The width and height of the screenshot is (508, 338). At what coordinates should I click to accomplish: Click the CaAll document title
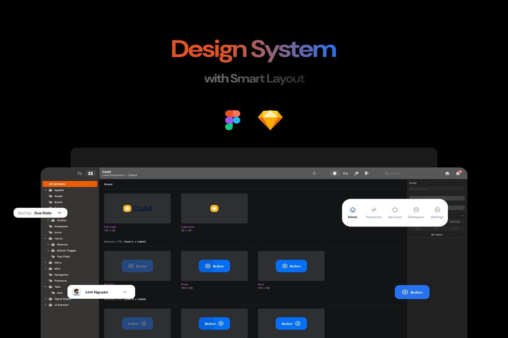pos(107,172)
